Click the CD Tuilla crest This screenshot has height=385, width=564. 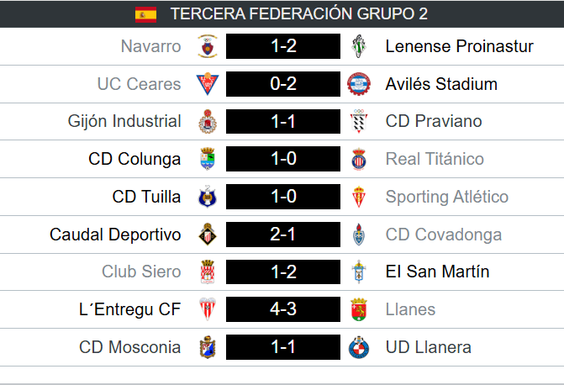click(206, 197)
